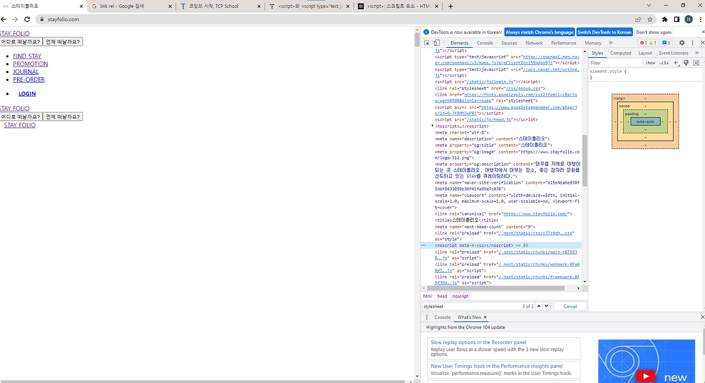Cancel the DOM search

[x=570, y=306]
